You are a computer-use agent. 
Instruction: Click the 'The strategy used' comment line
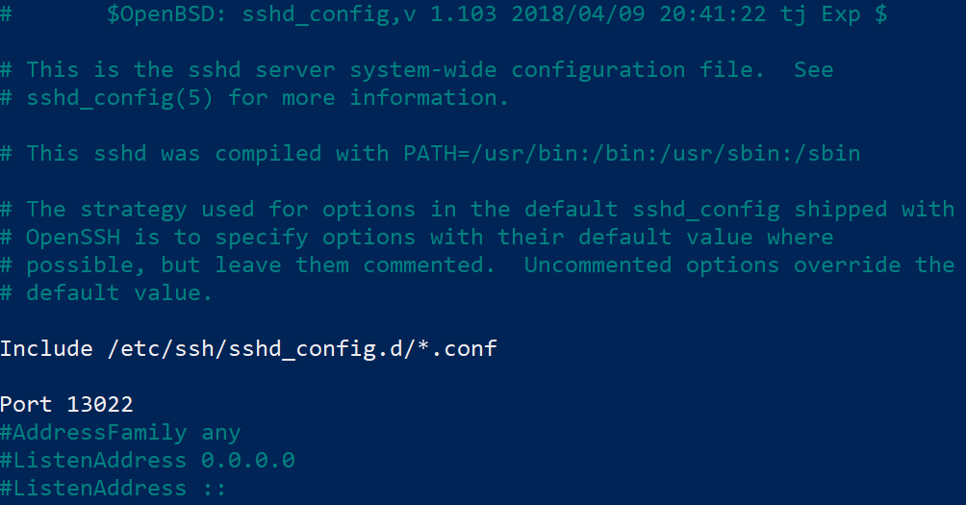[477, 210]
